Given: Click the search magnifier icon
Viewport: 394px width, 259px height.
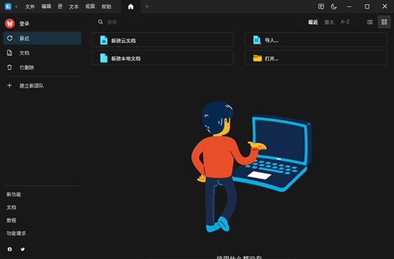Looking at the screenshot, I should (x=100, y=22).
